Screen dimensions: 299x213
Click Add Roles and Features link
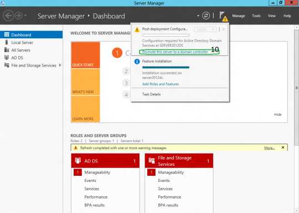point(161,84)
